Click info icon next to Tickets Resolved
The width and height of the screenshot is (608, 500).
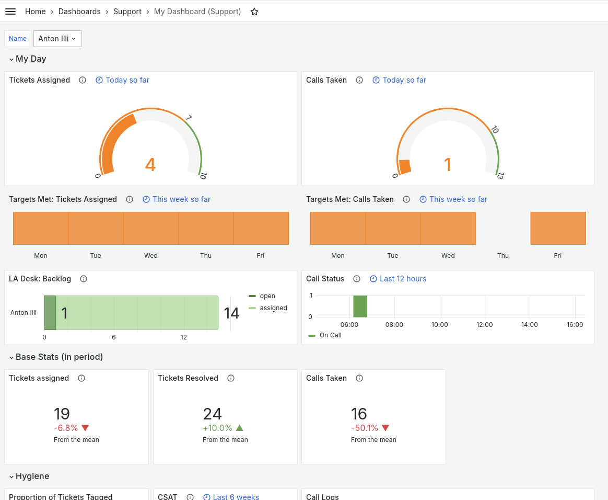pos(231,378)
